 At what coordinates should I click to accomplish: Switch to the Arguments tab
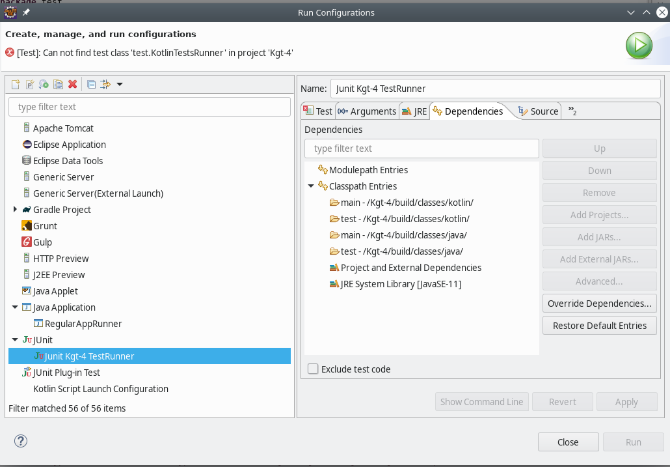[x=367, y=111]
